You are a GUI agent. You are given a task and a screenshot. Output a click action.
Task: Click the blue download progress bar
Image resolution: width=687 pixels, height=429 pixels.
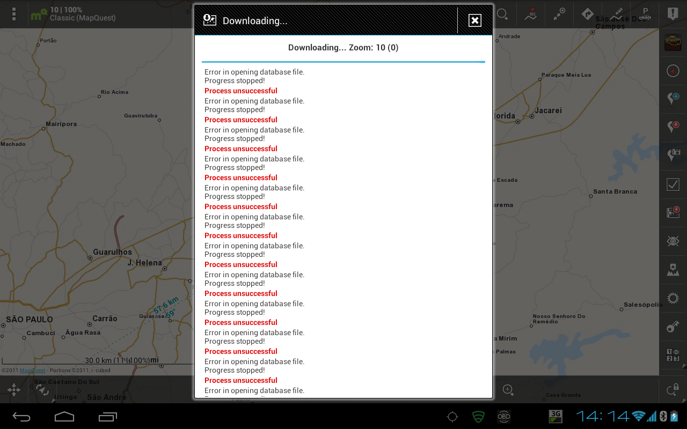pos(343,62)
